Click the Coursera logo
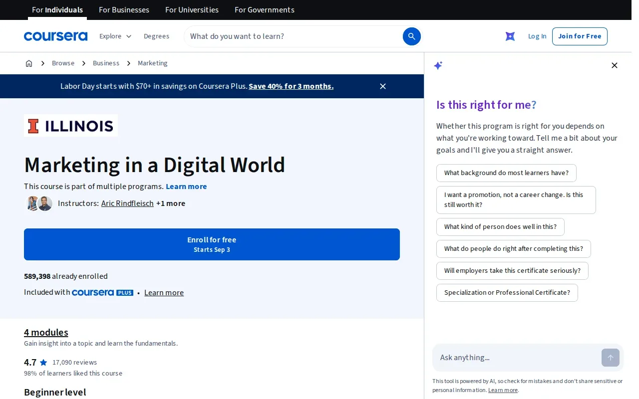Image resolution: width=639 pixels, height=399 pixels. (55, 36)
